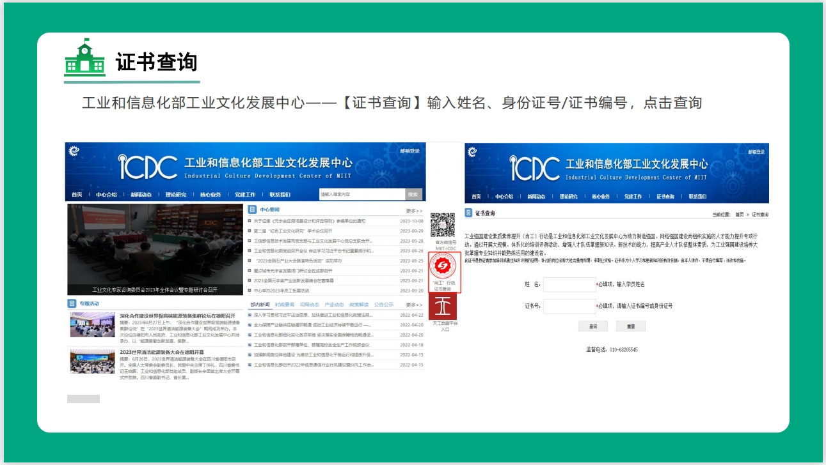Open news 第二届"红色工业文化研究"学术论坛召开

[293, 231]
